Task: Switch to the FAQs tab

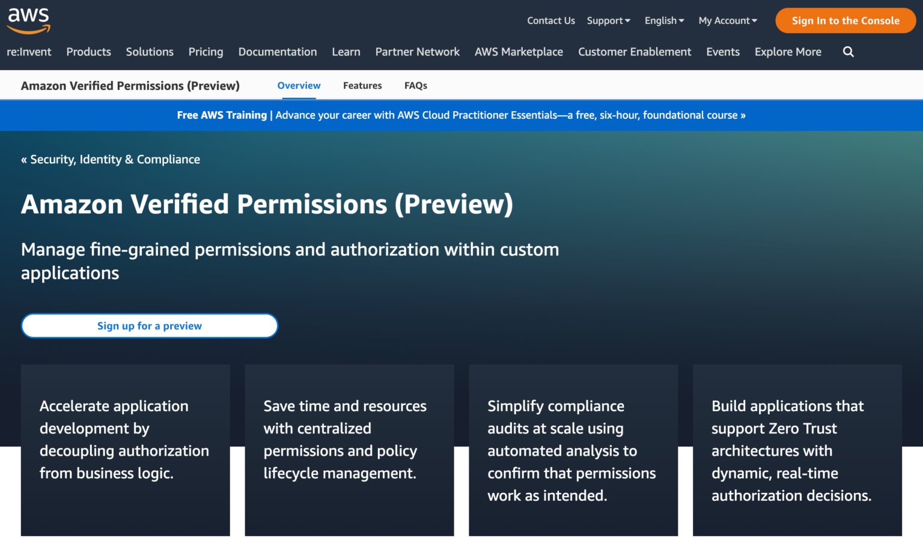Action: [415, 85]
